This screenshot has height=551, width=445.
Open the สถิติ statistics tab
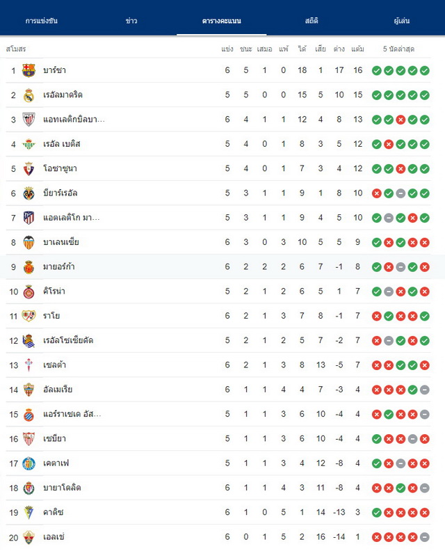pos(311,21)
